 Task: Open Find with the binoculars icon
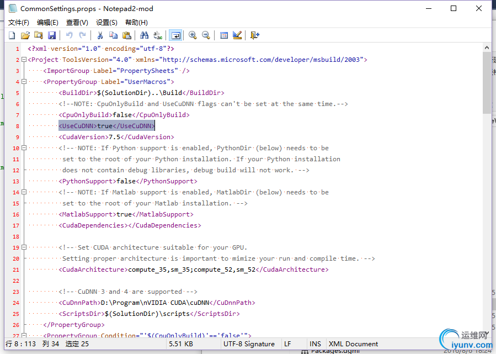pyautogui.click(x=144, y=35)
